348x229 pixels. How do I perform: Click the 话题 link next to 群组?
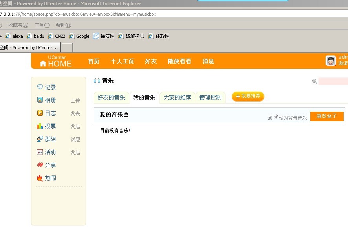click(75, 139)
